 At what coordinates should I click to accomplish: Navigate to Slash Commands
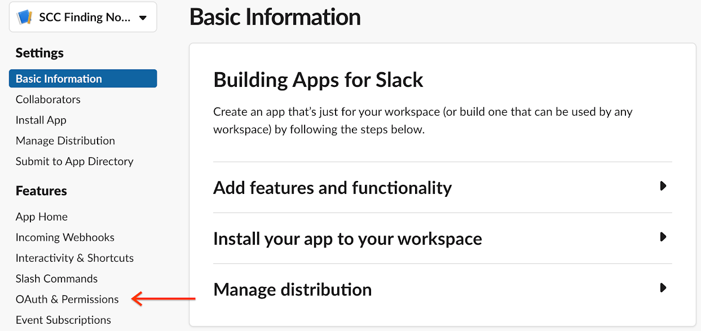click(56, 279)
